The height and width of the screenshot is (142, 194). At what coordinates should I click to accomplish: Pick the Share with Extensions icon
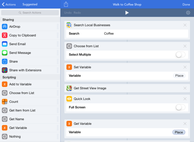point(5,70)
